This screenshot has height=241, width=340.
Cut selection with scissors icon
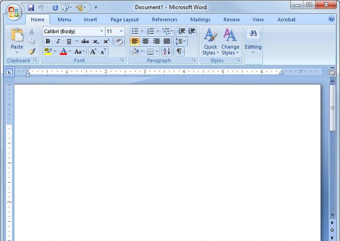[31, 32]
